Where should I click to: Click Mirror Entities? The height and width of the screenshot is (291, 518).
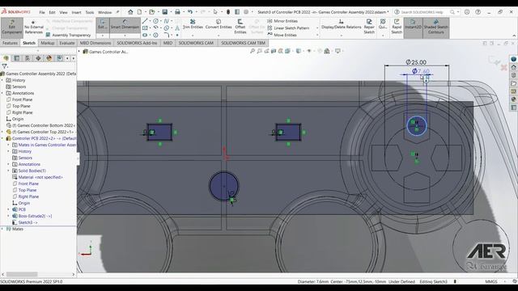click(282, 21)
